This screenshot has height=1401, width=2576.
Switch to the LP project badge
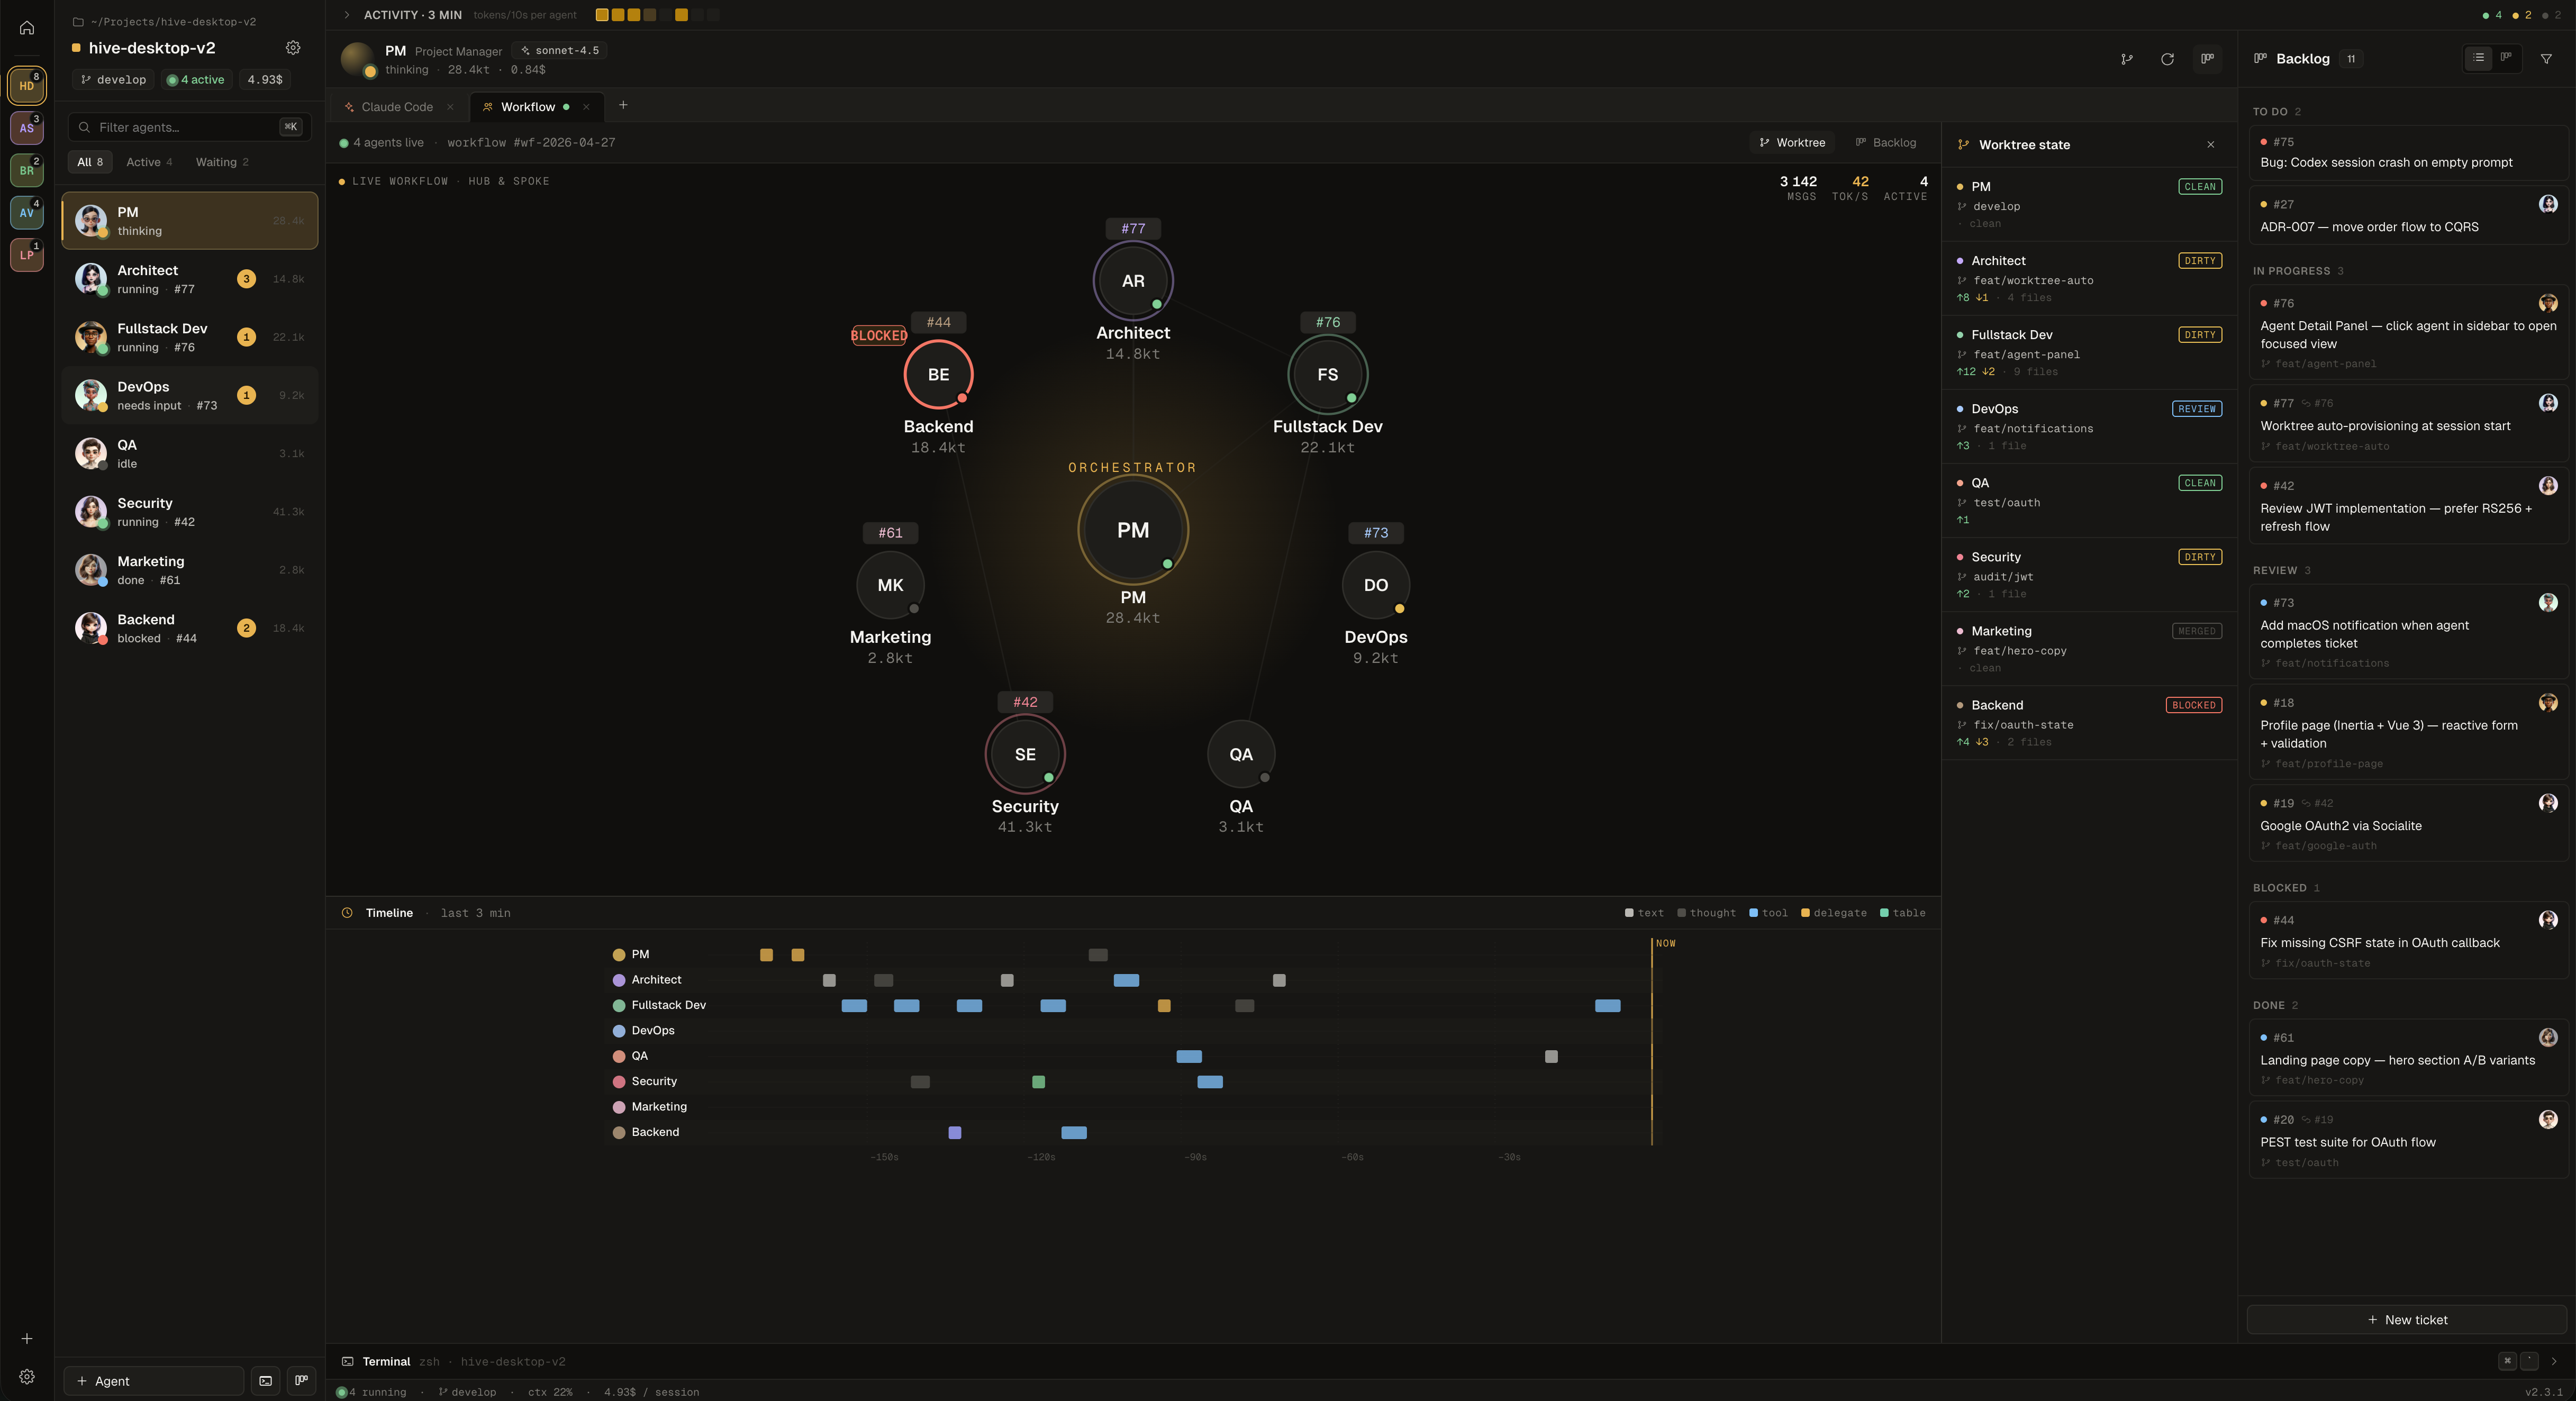(27, 254)
